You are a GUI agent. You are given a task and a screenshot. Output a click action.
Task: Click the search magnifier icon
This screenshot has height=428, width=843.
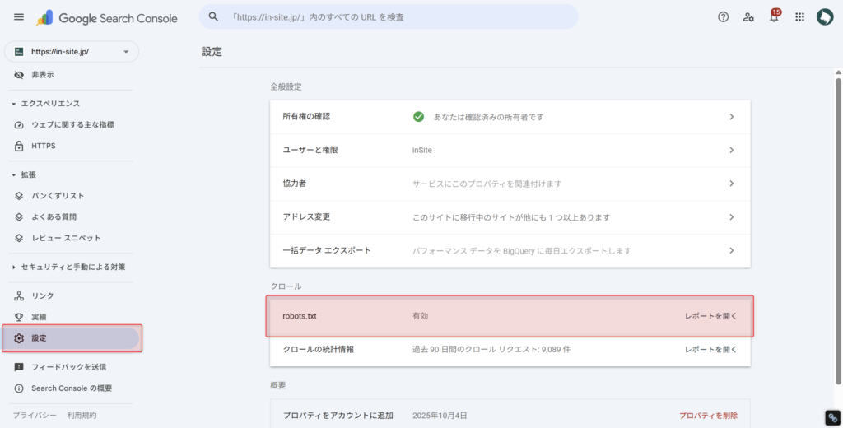pos(213,16)
